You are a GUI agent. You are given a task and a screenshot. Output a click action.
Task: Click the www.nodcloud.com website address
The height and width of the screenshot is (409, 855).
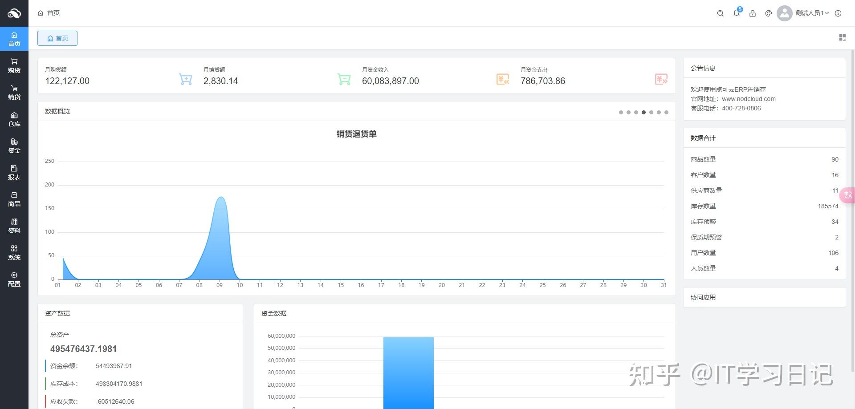[749, 99]
